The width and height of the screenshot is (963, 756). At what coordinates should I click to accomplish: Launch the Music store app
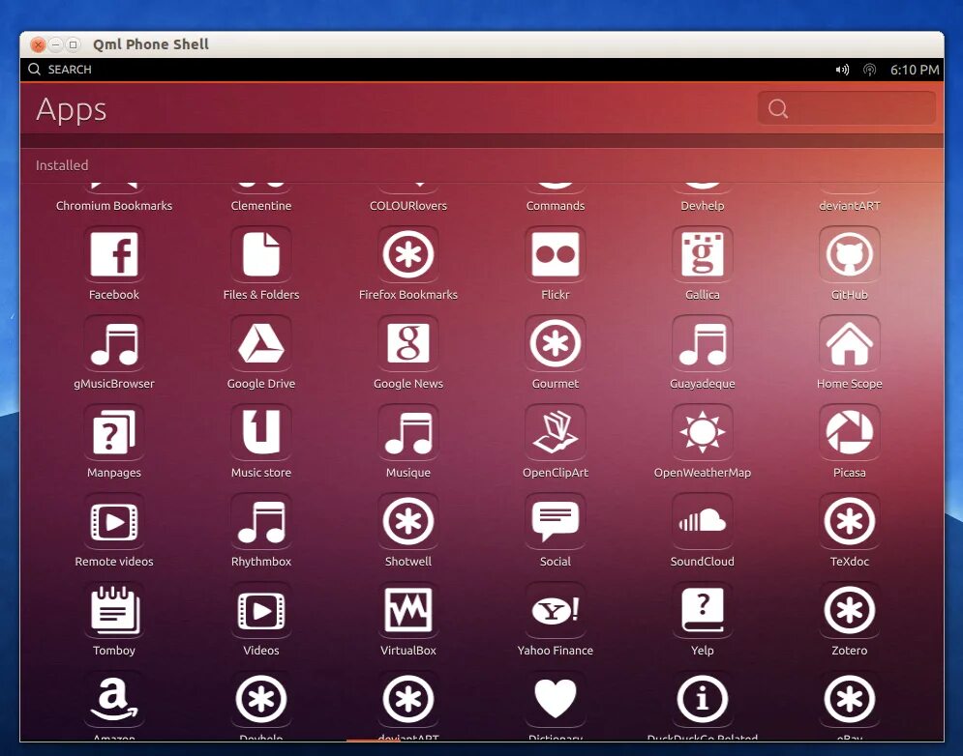point(261,432)
